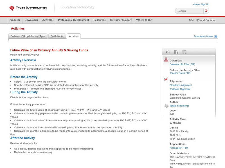View the Standards Alignment link

(181, 85)
